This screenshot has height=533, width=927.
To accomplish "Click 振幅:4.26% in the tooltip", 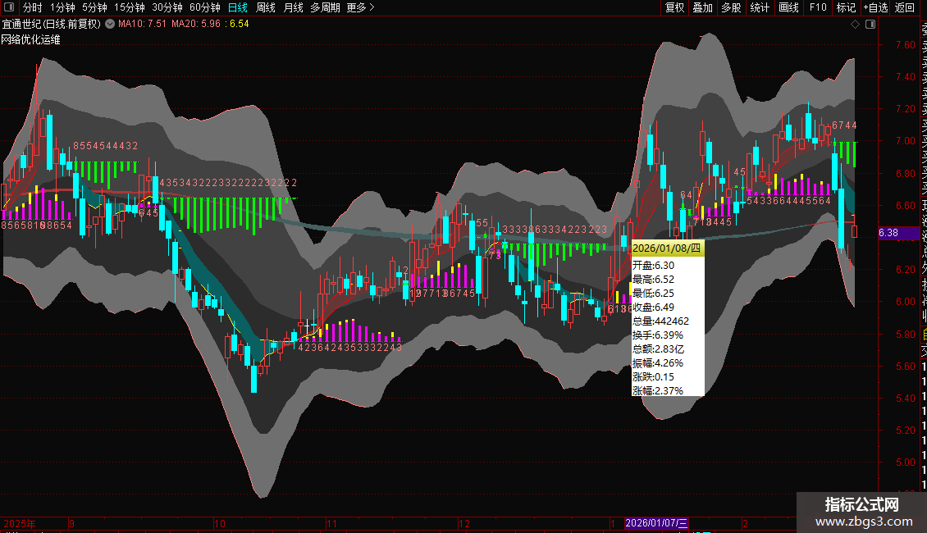I will [x=657, y=362].
